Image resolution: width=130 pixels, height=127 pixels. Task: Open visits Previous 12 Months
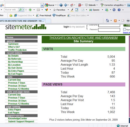tap(18, 89)
